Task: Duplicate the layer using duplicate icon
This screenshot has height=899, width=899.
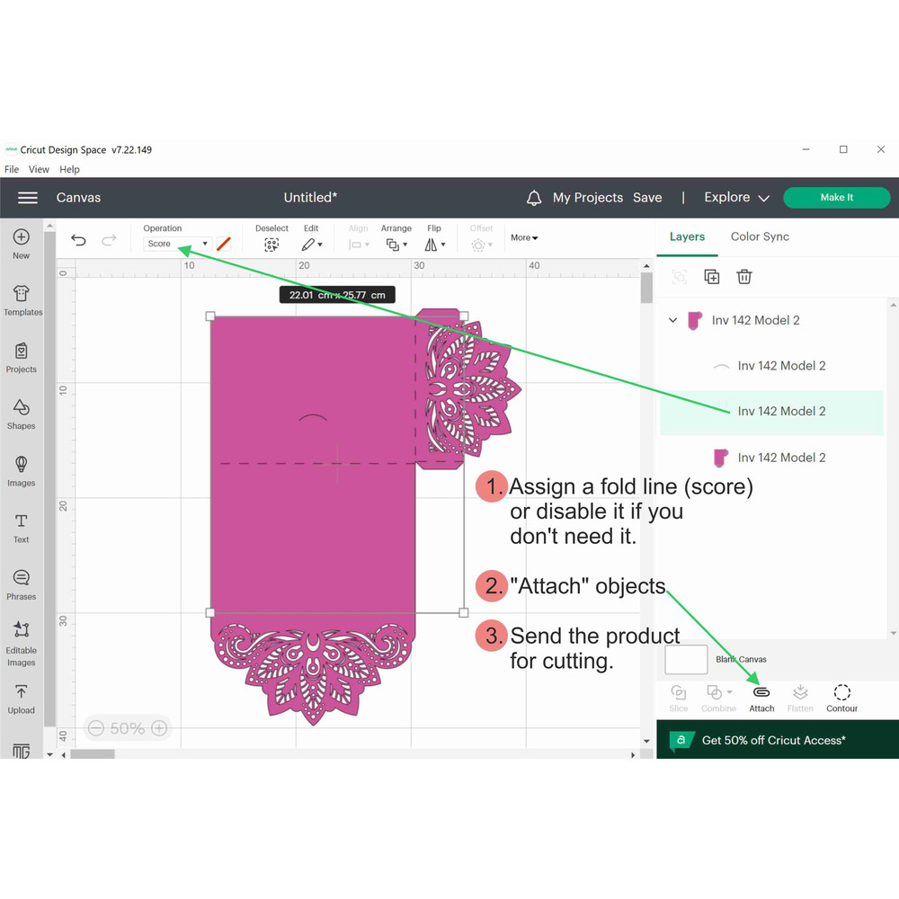Action: tap(712, 277)
